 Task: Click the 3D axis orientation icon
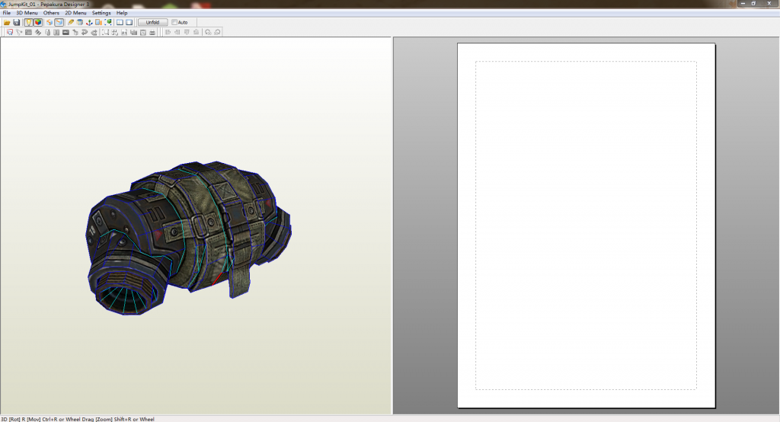[89, 22]
